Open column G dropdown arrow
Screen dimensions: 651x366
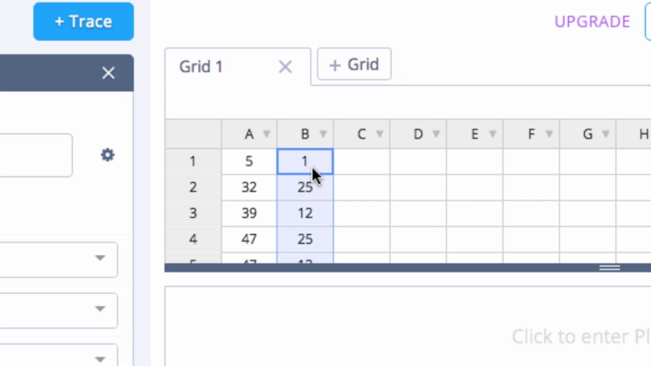[x=605, y=134]
